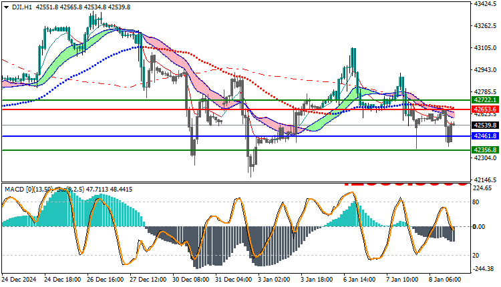The height and width of the screenshot is (287, 501).
Task: Click the 43105.0 price scale value
Action: tap(486, 48)
